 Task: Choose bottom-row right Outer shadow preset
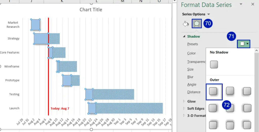[247, 125]
